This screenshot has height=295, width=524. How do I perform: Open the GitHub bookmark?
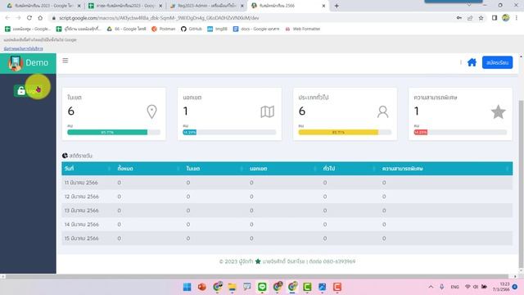pyautogui.click(x=191, y=29)
